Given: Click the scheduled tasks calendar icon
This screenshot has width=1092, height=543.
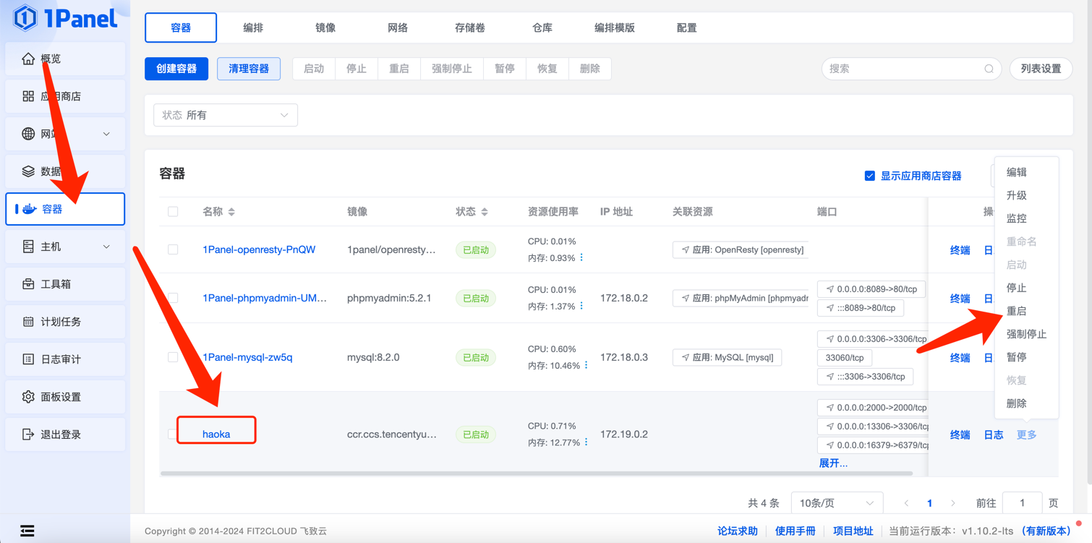Looking at the screenshot, I should pyautogui.click(x=28, y=322).
